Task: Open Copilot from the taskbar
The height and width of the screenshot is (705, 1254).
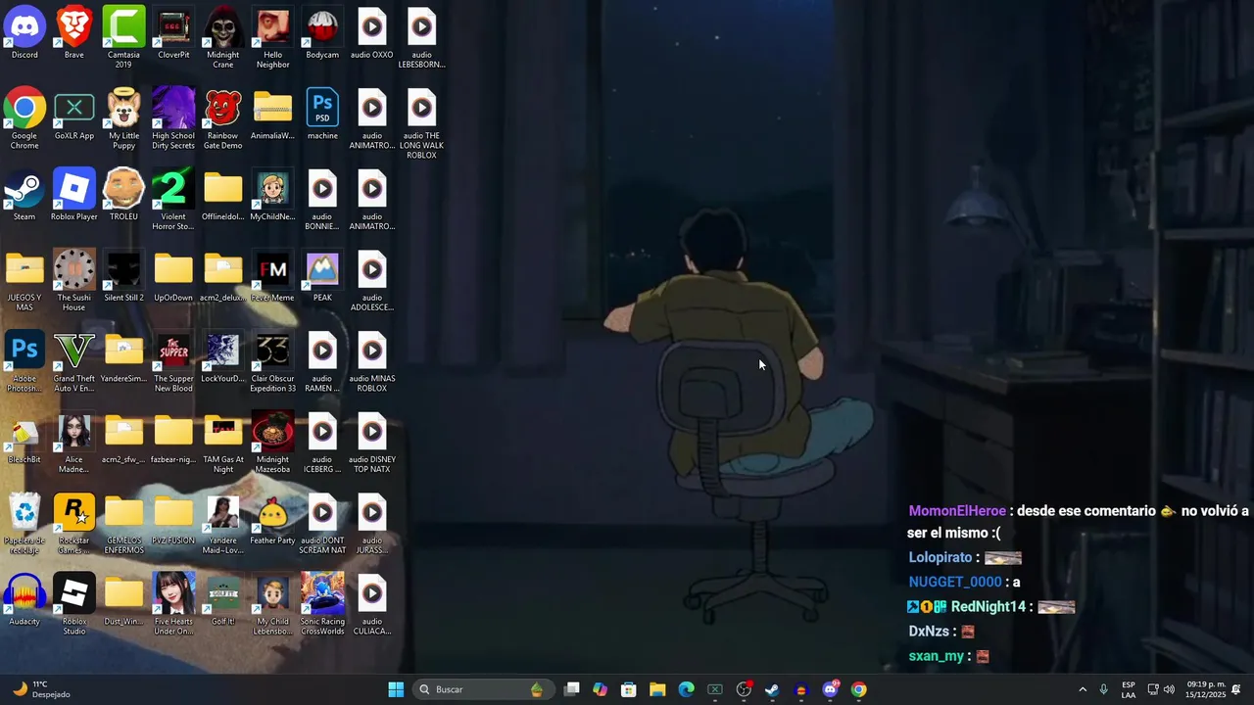Action: point(601,689)
